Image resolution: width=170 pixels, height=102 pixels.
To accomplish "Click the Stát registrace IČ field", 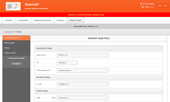I will pyautogui.click(x=83, y=71).
